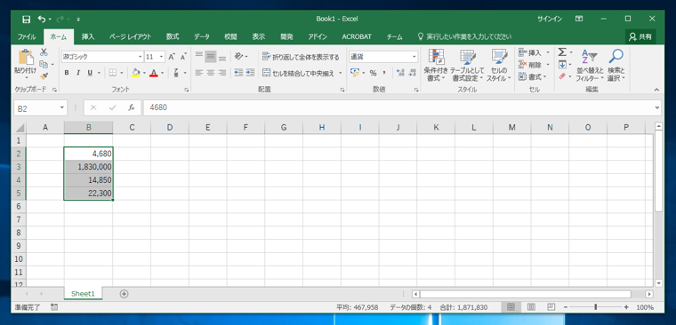This screenshot has width=676, height=325.
Task: Click the new sheet plus icon
Action: point(125,294)
